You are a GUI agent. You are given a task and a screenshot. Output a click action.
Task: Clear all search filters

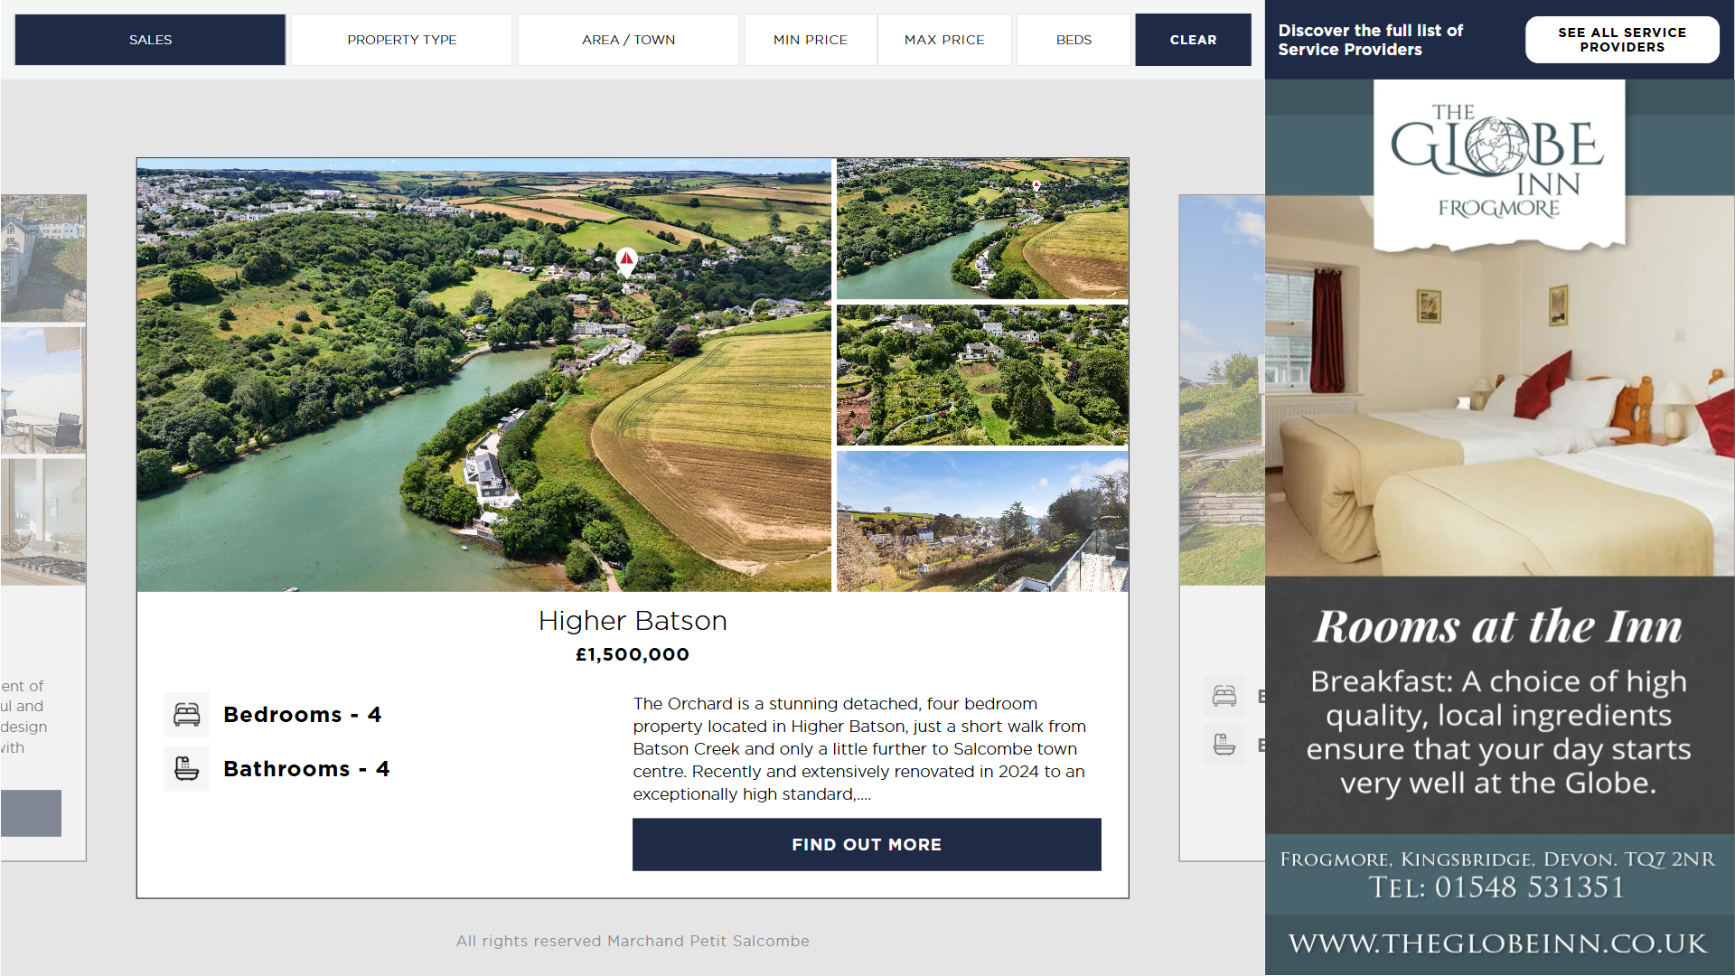[1193, 40]
